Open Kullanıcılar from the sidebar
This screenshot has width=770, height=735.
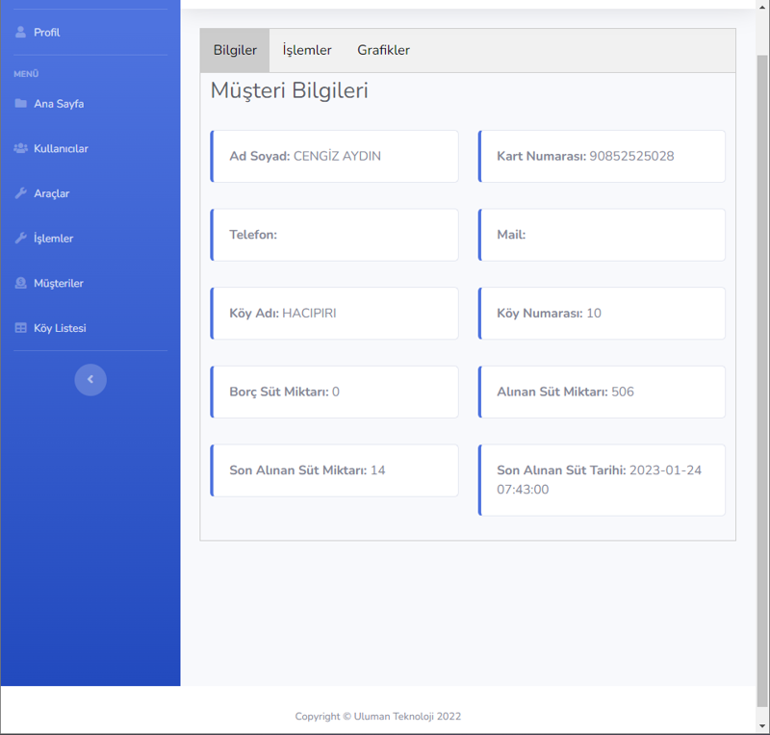tap(61, 148)
